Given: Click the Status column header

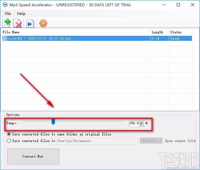Looking at the screenshot, I should tap(180, 32).
